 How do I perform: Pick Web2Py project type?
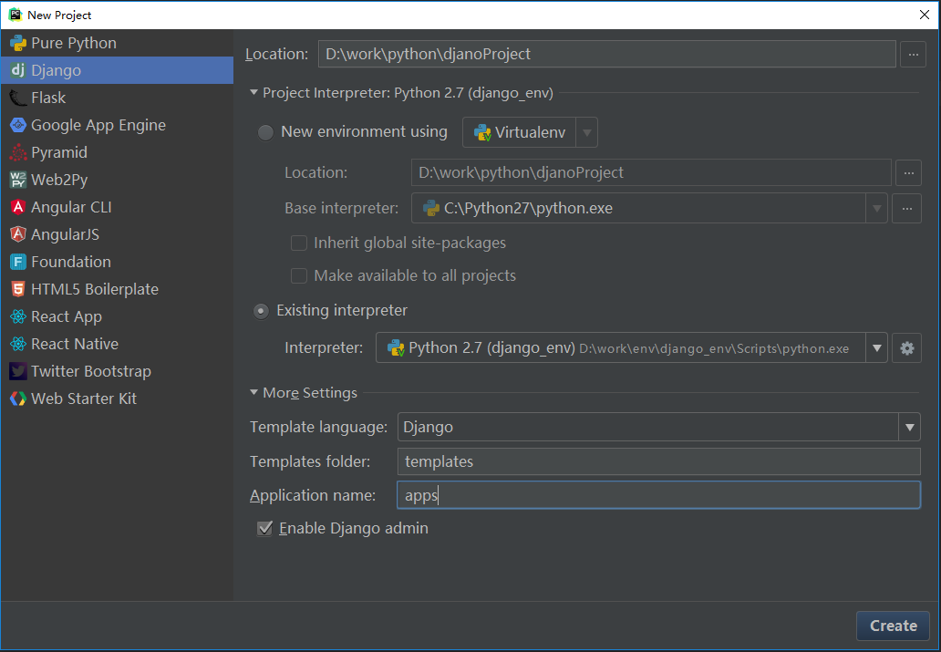click(117, 180)
